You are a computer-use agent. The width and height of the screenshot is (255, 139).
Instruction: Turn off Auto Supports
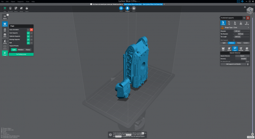[x=31, y=33]
